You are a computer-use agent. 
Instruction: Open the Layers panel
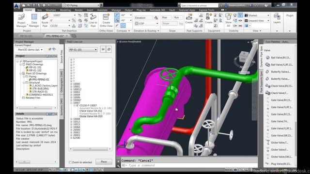click(x=277, y=19)
